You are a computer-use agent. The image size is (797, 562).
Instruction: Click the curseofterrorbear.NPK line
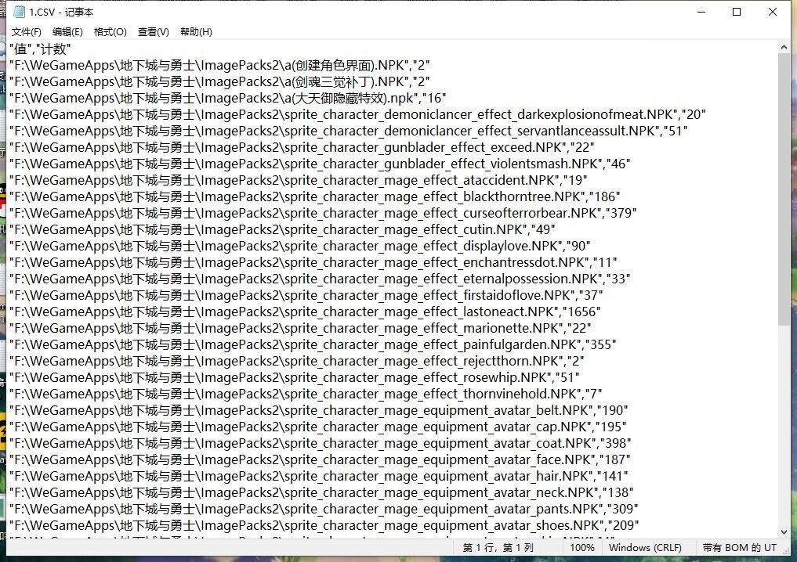(x=323, y=213)
